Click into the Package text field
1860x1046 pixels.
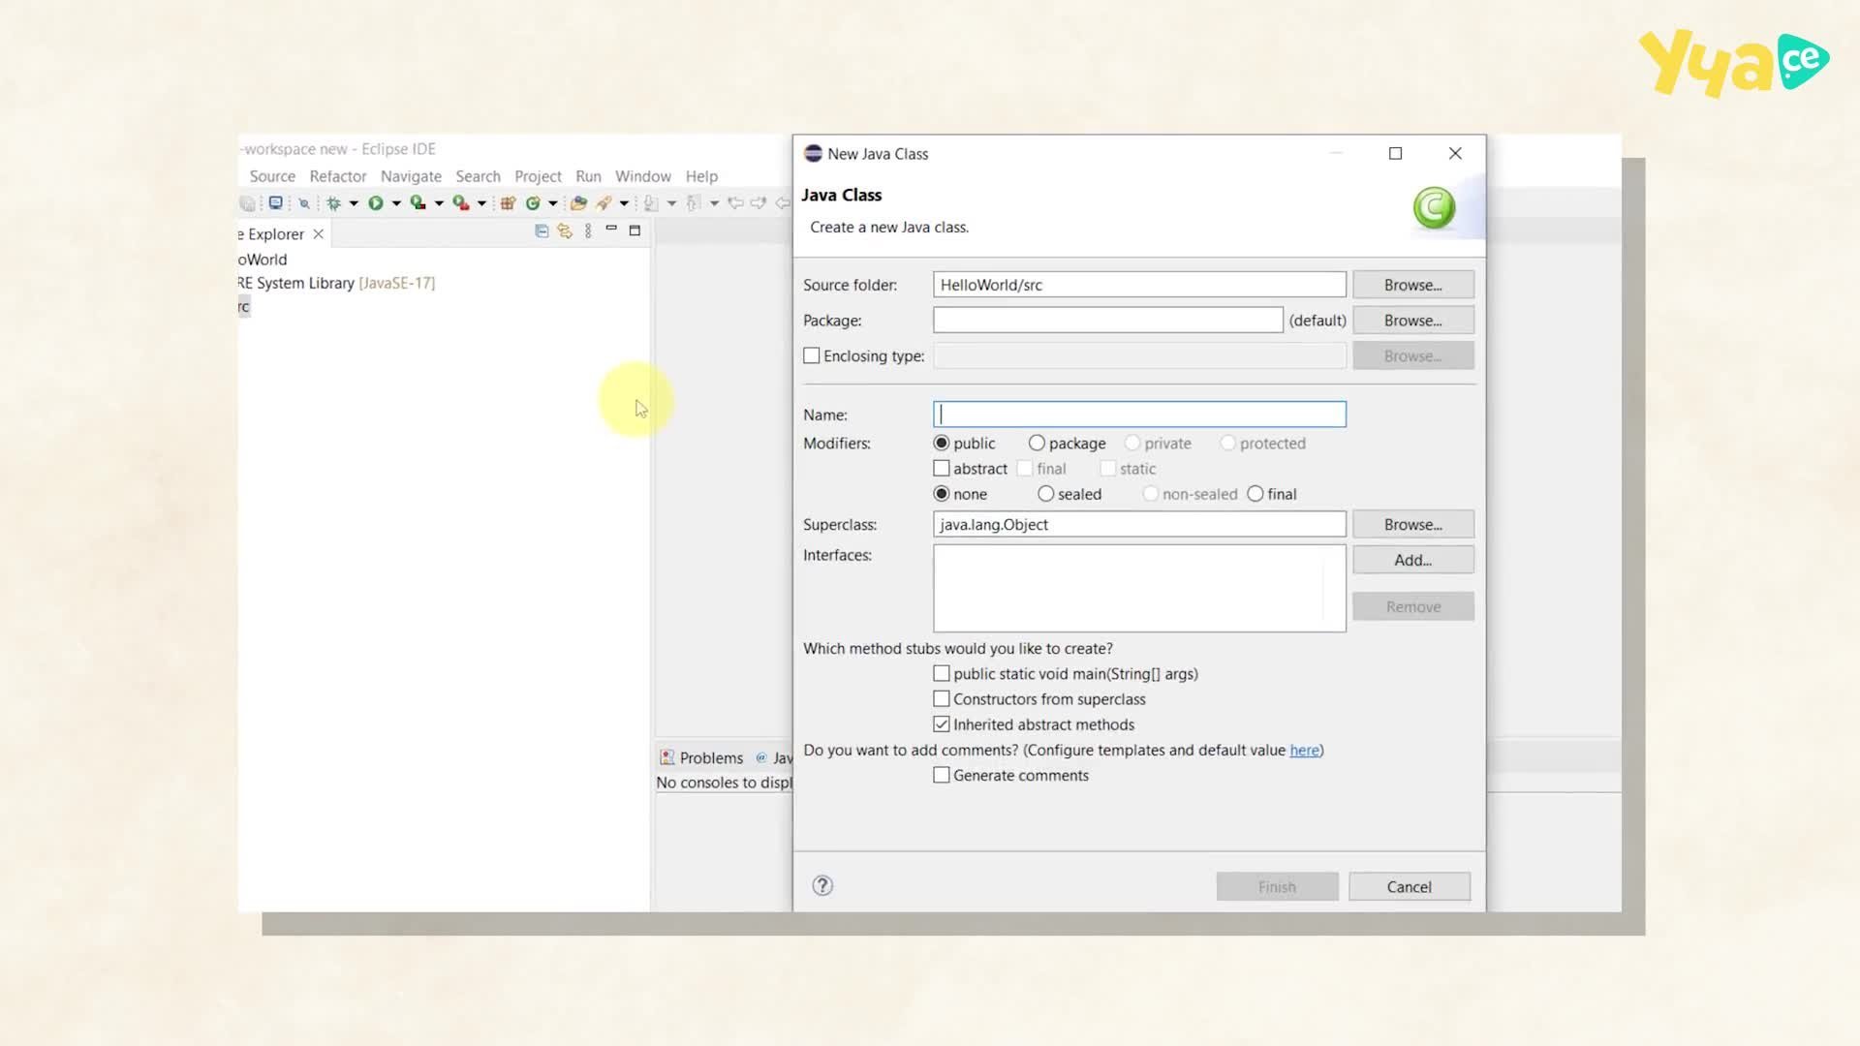click(x=1108, y=321)
